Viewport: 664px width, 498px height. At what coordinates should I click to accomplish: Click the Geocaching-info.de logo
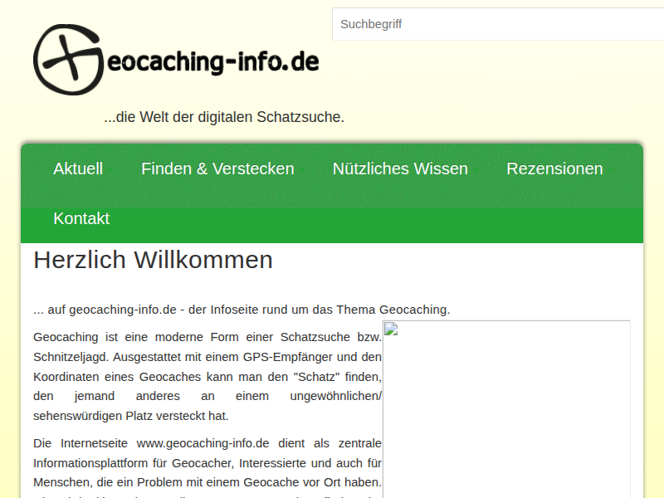click(x=176, y=60)
